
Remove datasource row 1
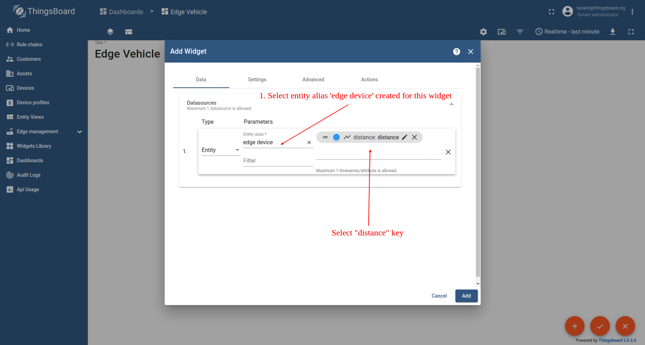coord(448,152)
